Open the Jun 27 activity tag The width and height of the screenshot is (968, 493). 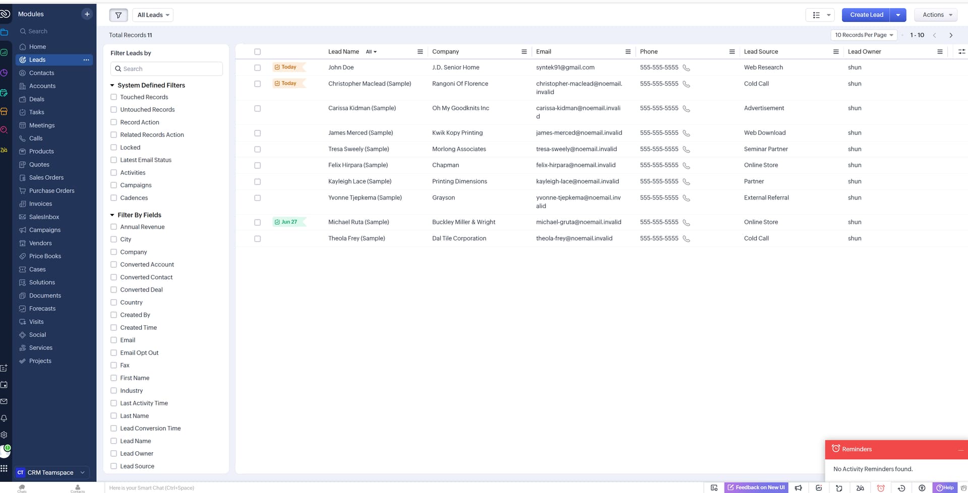pyautogui.click(x=289, y=222)
